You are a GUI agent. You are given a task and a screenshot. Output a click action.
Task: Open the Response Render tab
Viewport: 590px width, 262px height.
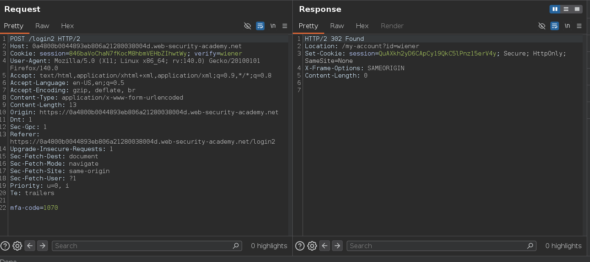[392, 26]
